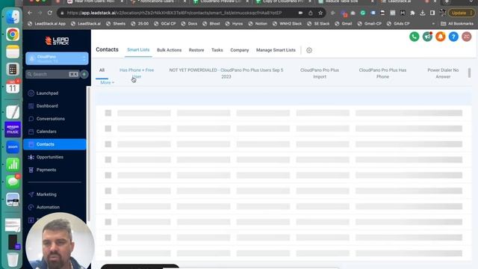The image size is (478, 269).
Task: Switch to the Restore tab
Action: [196, 50]
